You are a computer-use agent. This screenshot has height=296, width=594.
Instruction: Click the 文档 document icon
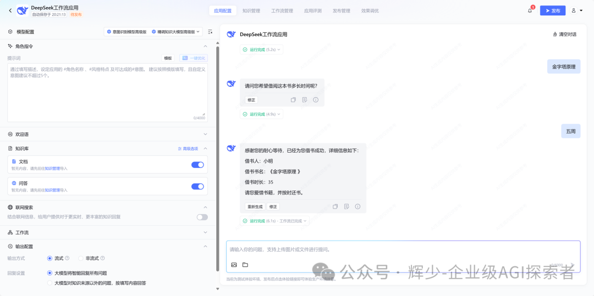pyautogui.click(x=14, y=161)
